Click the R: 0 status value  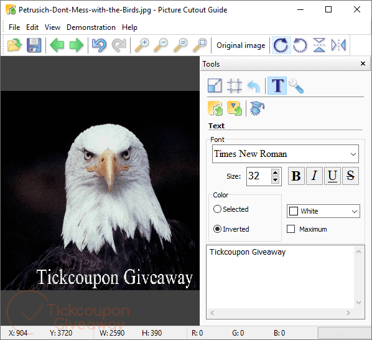(197, 333)
